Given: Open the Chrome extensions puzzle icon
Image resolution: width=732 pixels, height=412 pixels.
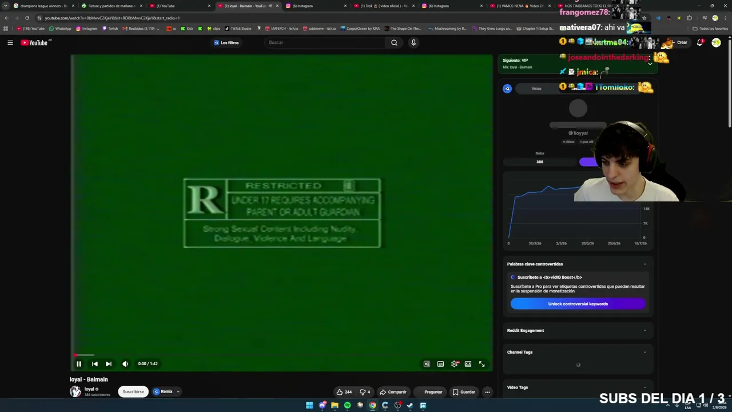Looking at the screenshot, I should pyautogui.click(x=689, y=18).
